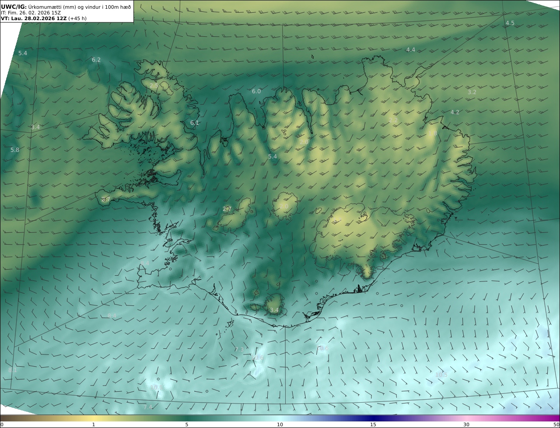560x428 pixels.
Task: Click the 8.1 value label
Action: pyautogui.click(x=13, y=370)
